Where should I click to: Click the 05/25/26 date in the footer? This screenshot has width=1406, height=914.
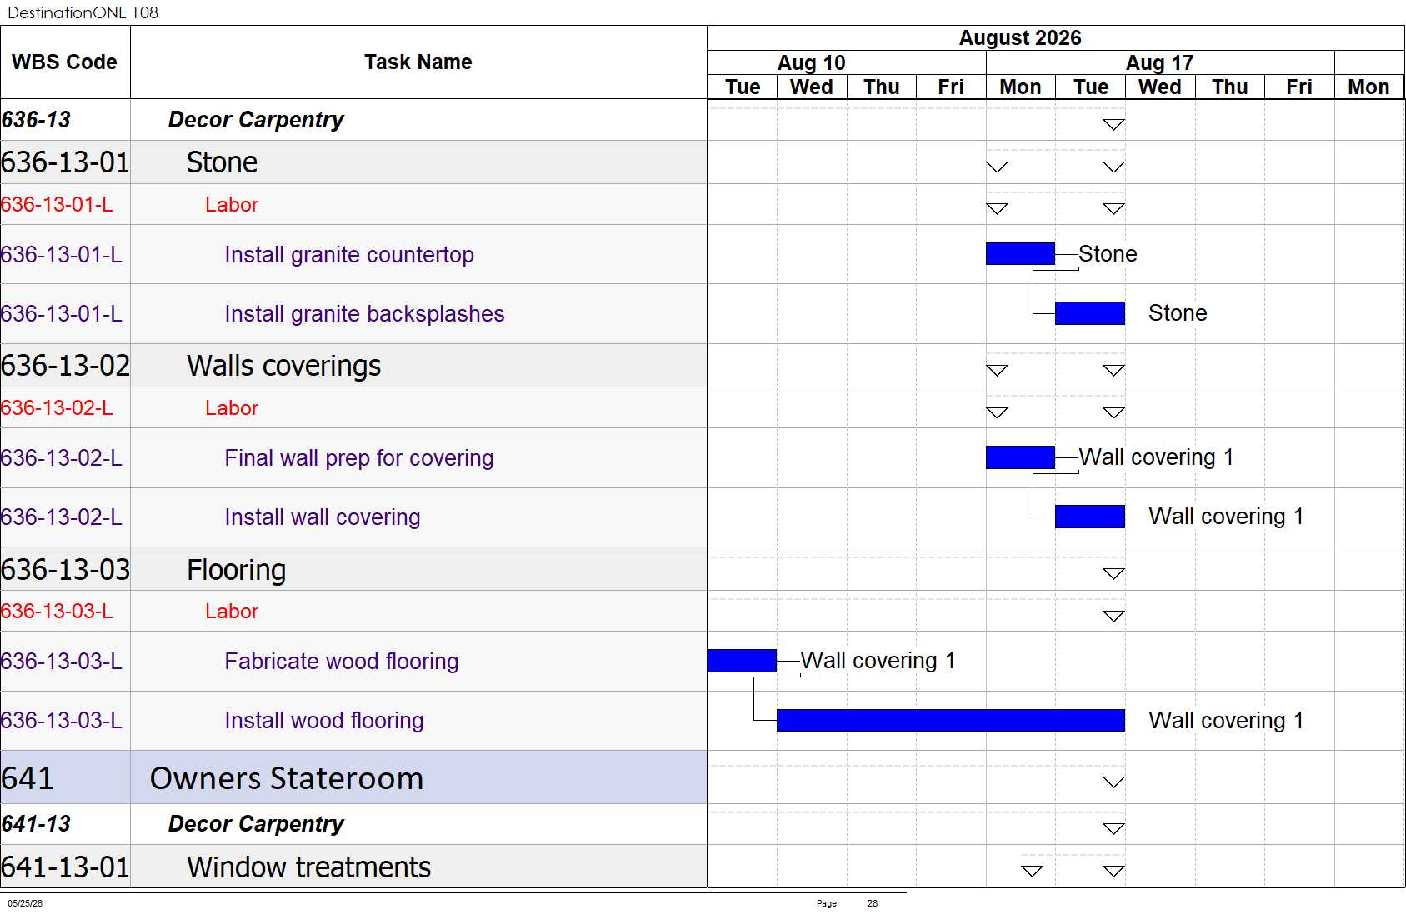tap(25, 903)
